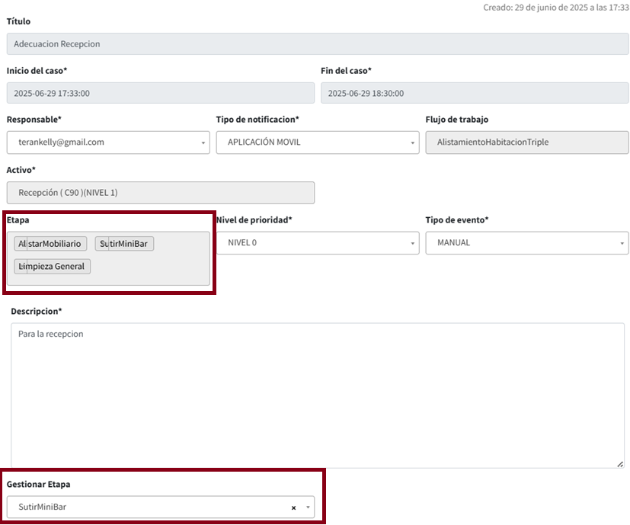Click the Responsable field dropdown arrow
This screenshot has height=525, width=630.
pyautogui.click(x=203, y=142)
